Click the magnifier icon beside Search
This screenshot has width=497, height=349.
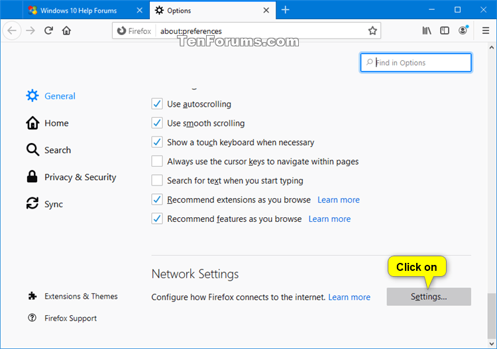[32, 150]
